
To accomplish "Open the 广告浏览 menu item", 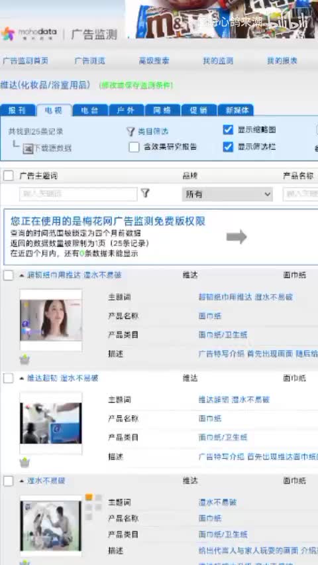I will click(x=90, y=61).
